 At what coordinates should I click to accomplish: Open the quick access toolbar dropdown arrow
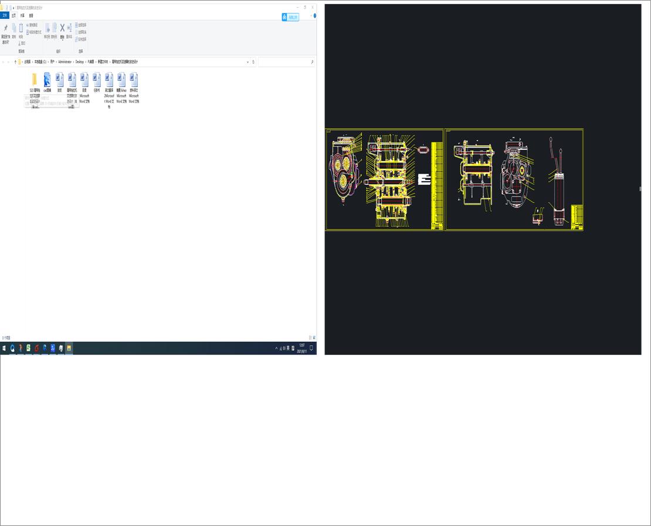pos(13,8)
